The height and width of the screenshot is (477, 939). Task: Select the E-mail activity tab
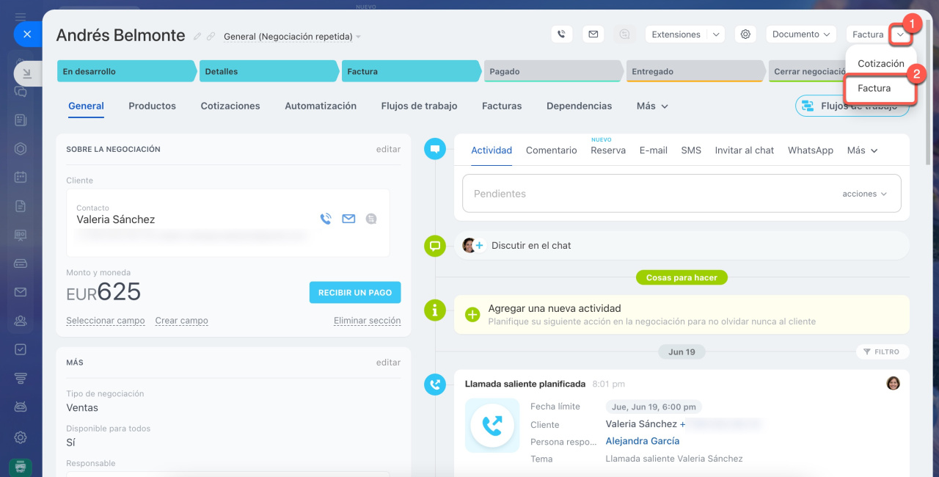654,150
